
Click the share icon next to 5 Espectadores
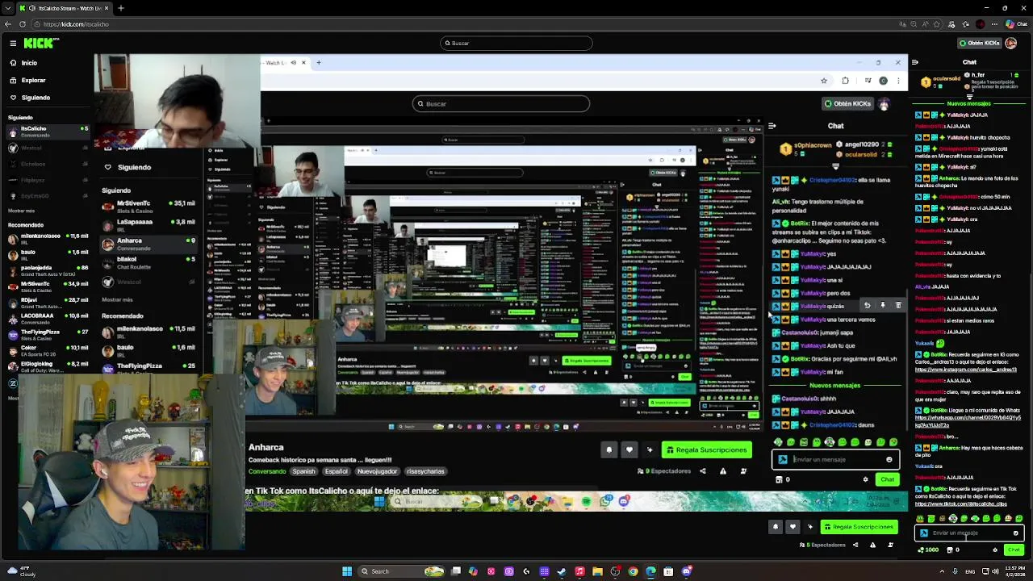(855, 545)
